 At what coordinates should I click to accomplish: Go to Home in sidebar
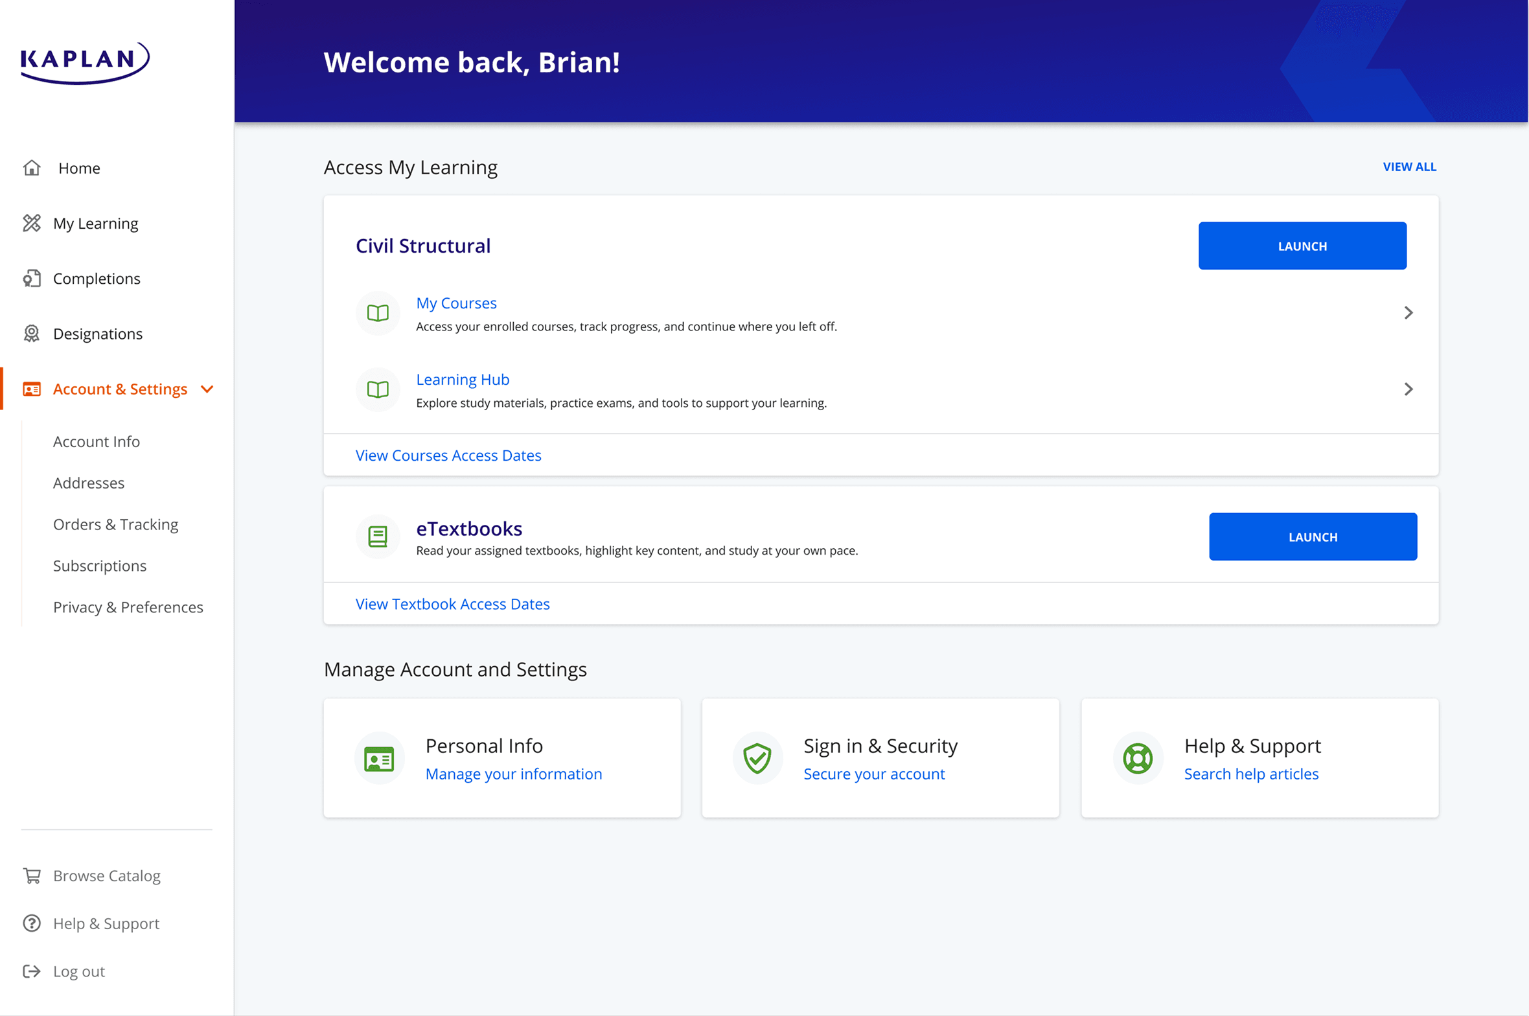tap(79, 168)
